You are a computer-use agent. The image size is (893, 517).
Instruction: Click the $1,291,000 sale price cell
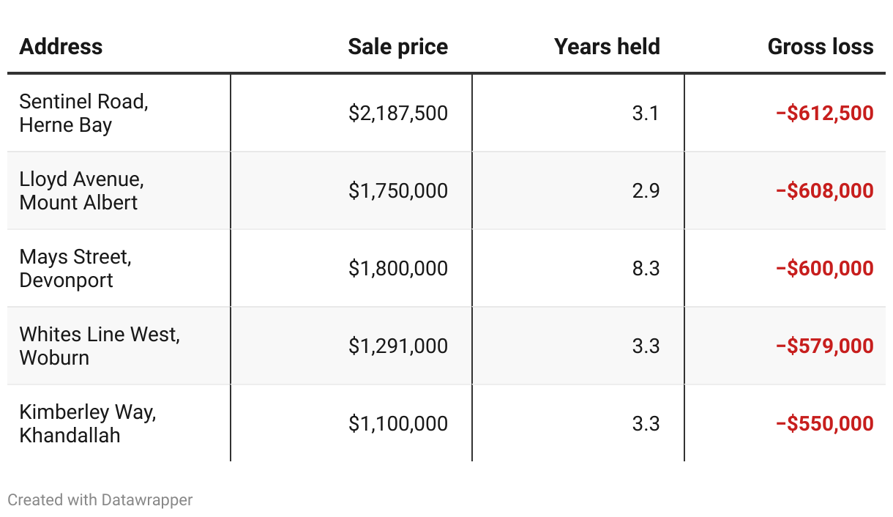point(397,346)
